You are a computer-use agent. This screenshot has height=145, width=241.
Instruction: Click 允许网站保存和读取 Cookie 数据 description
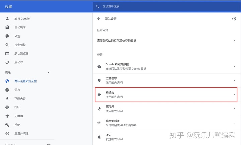click(126, 69)
